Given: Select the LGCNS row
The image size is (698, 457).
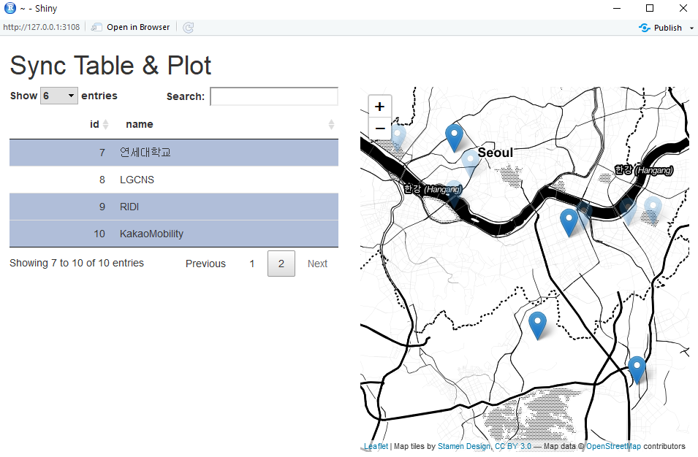Looking at the screenshot, I should 174,180.
